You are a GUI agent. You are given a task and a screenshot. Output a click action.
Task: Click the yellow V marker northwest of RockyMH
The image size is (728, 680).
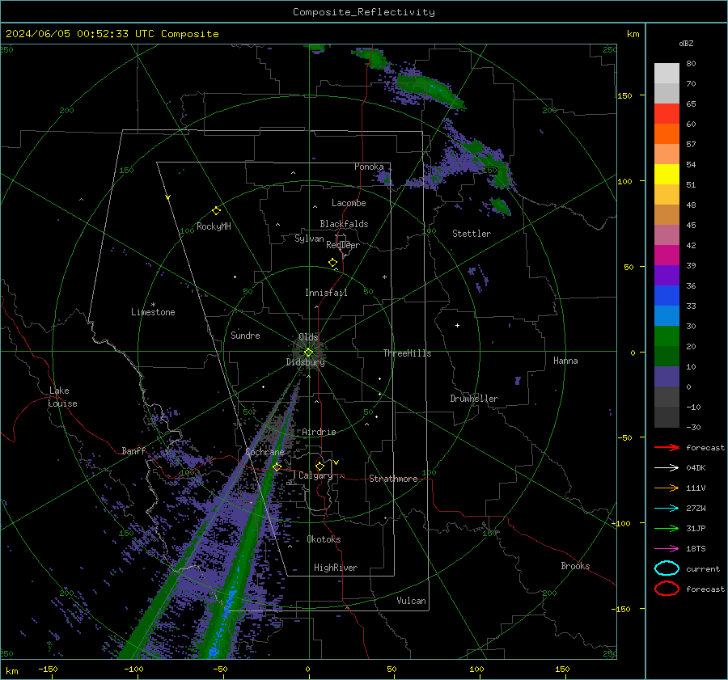[x=168, y=197]
